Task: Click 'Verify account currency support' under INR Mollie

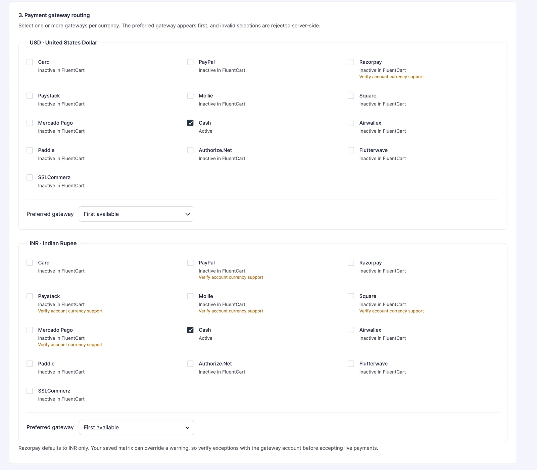Action: click(231, 311)
